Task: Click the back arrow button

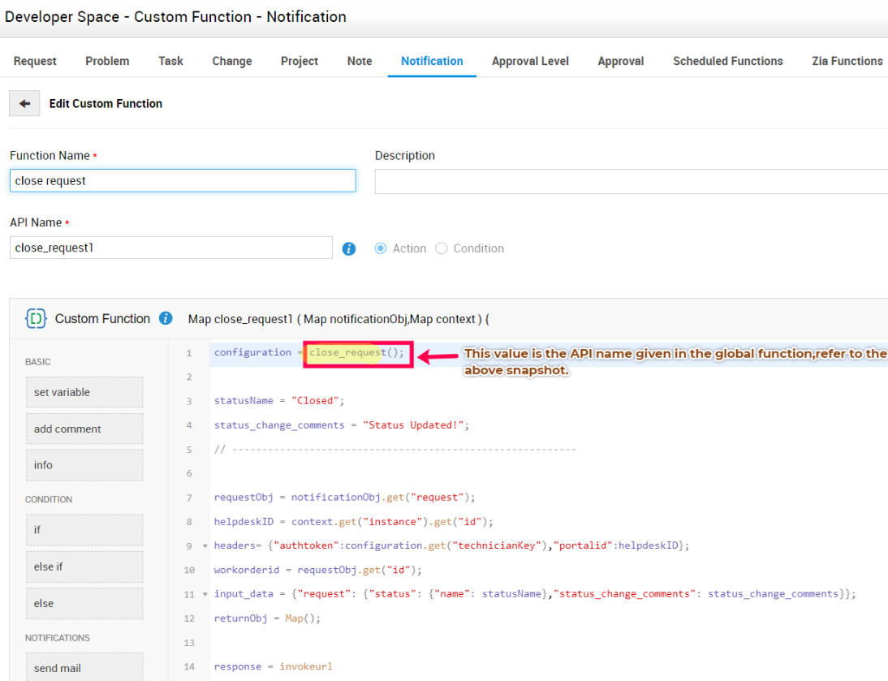Action: tap(24, 104)
